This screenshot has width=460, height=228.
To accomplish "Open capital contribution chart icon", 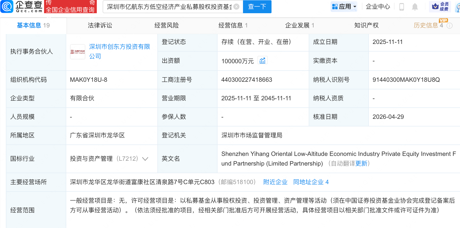I will point(262,61).
